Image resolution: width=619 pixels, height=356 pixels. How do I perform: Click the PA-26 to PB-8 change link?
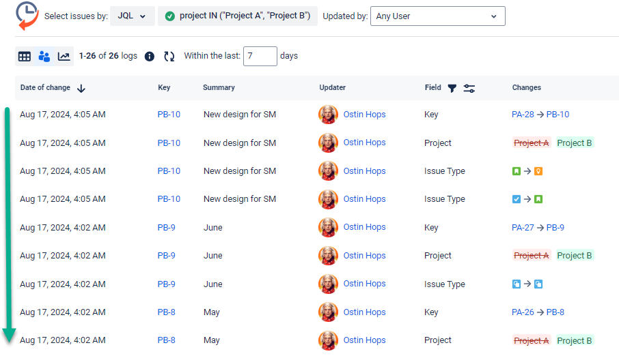pos(538,312)
